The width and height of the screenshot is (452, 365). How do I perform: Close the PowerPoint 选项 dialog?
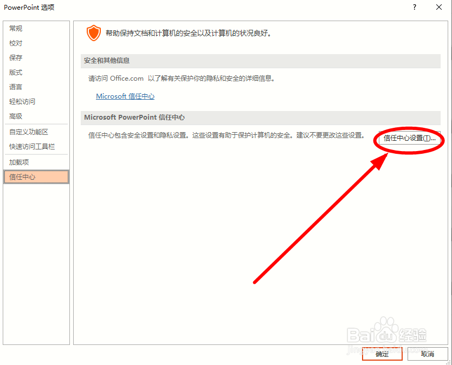point(439,7)
